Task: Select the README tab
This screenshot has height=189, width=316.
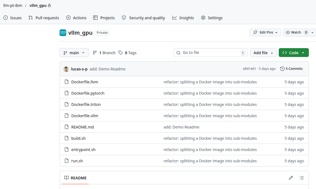Action: point(75,178)
